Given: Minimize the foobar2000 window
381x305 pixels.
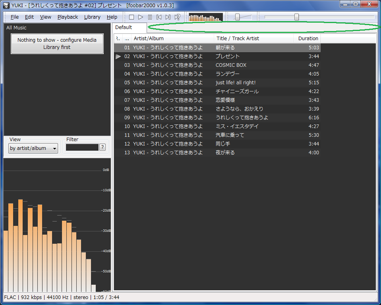Looking at the screenshot, I should [345, 4].
